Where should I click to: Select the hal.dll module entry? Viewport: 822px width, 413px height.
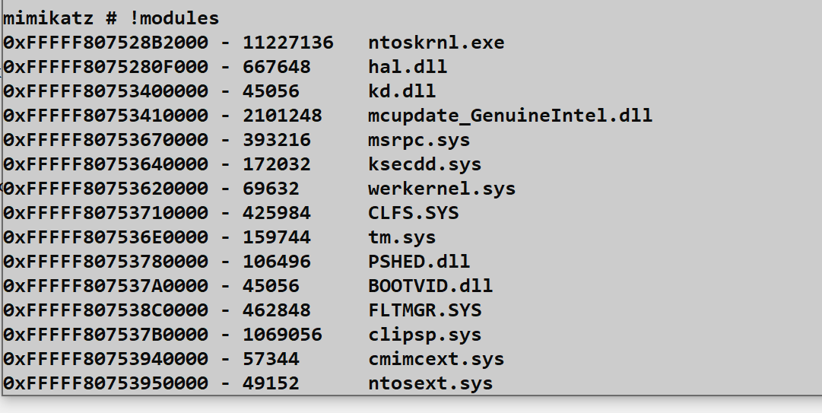[408, 67]
